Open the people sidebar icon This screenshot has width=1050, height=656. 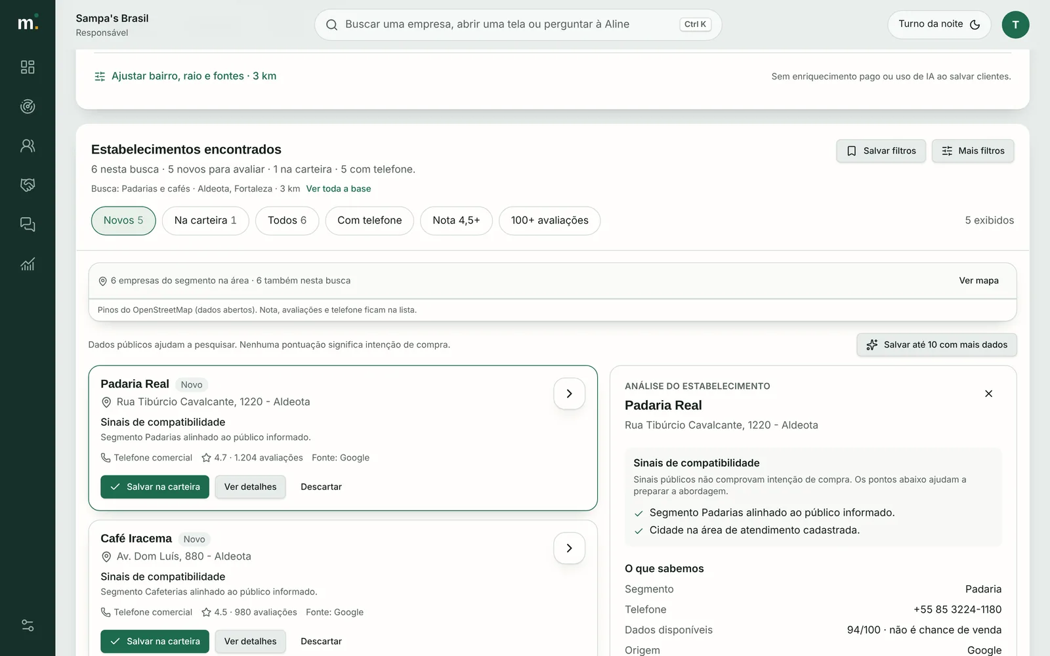coord(28,146)
